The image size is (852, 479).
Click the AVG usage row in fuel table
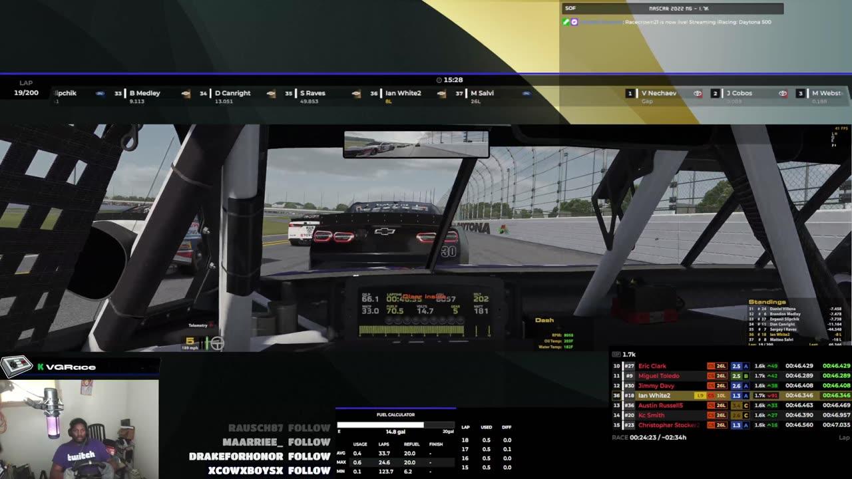tap(395, 453)
